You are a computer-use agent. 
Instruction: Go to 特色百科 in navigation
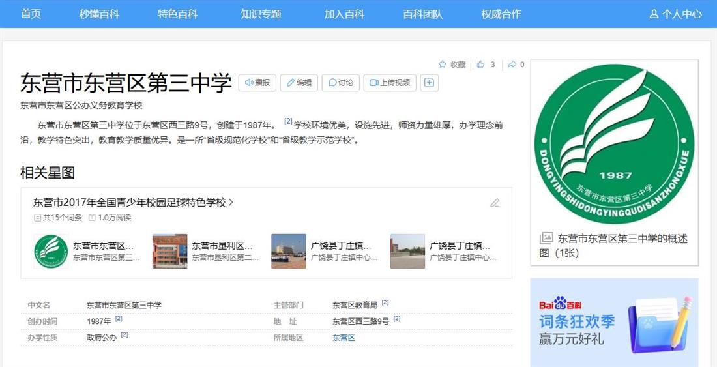click(x=177, y=14)
